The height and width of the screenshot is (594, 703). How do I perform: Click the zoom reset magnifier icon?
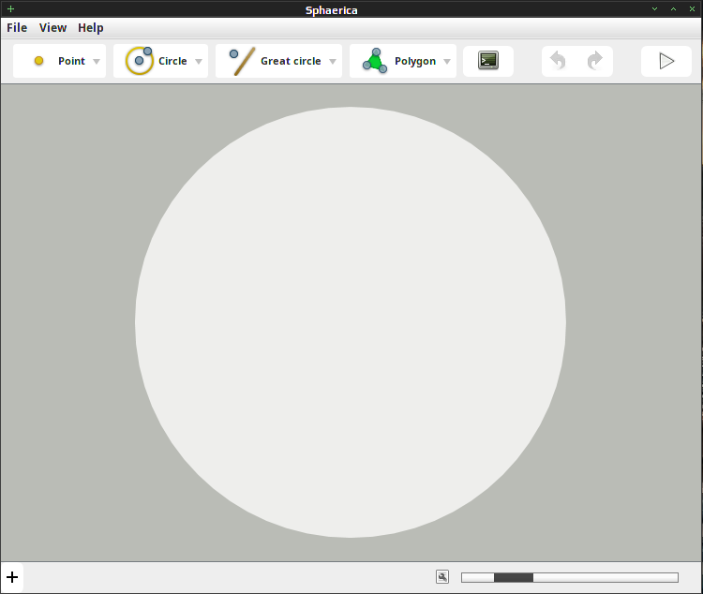[x=442, y=577]
